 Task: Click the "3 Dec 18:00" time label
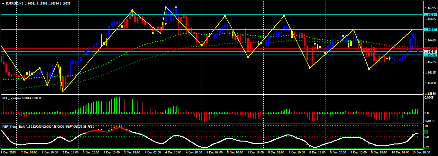tap(132, 153)
